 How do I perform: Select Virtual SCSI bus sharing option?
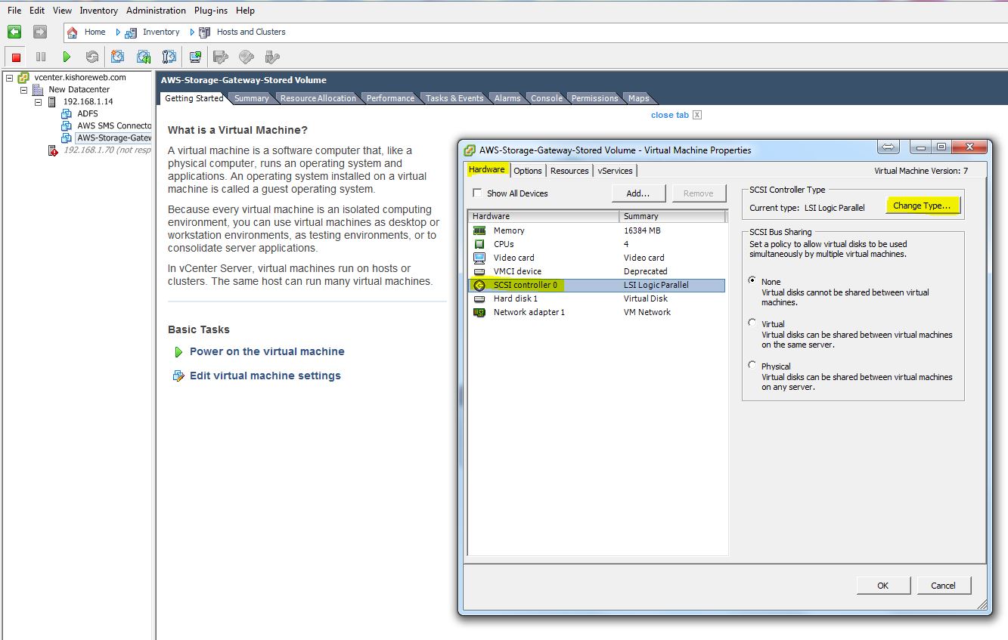pyautogui.click(x=752, y=323)
